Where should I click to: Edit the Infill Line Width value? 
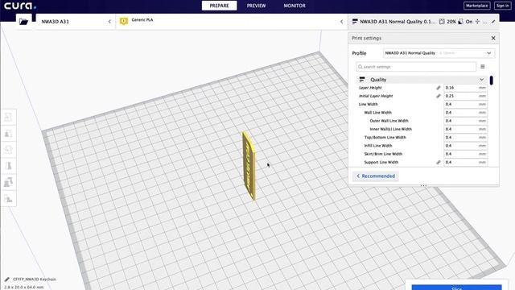click(465, 146)
